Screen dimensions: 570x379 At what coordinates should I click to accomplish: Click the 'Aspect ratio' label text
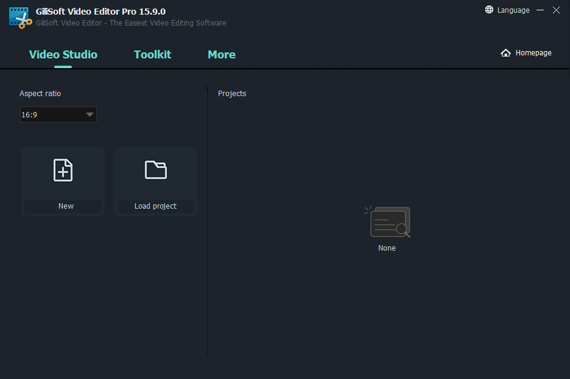(x=40, y=94)
